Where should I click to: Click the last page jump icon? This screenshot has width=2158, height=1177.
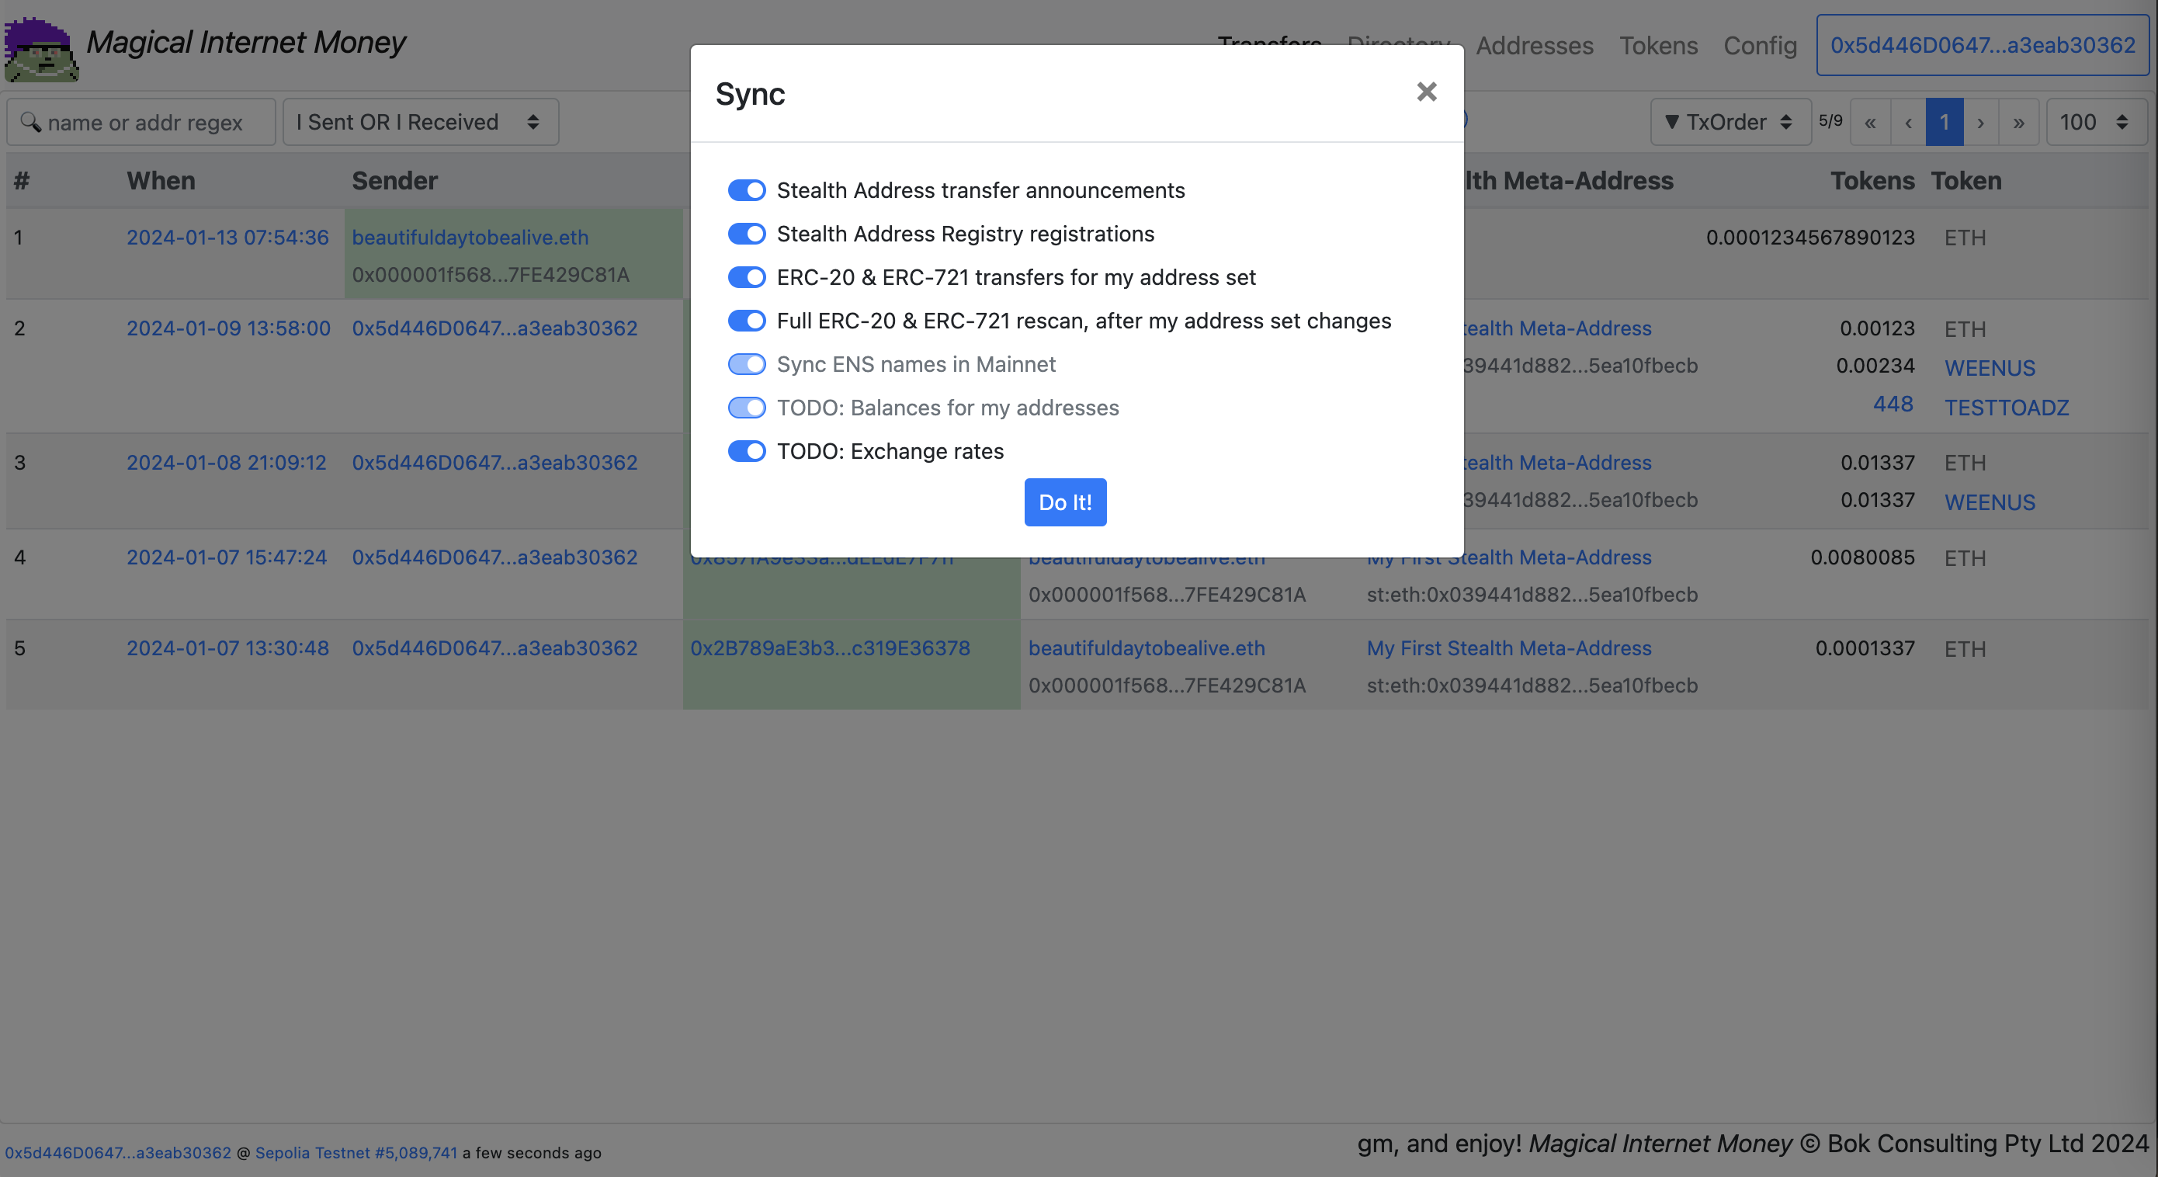[2019, 122]
